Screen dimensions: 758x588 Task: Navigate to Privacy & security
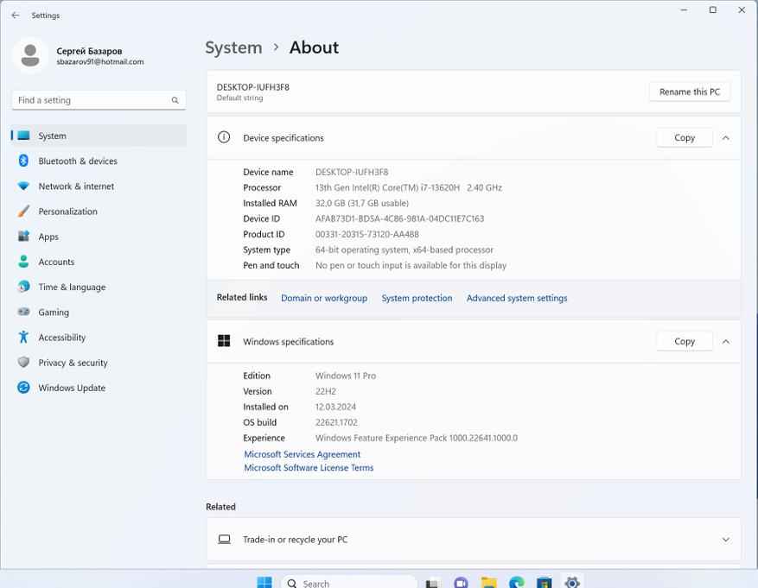tap(73, 363)
